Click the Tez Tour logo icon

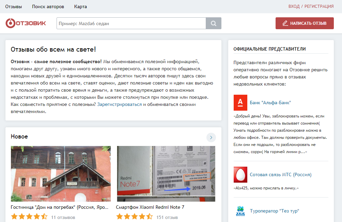(240, 211)
